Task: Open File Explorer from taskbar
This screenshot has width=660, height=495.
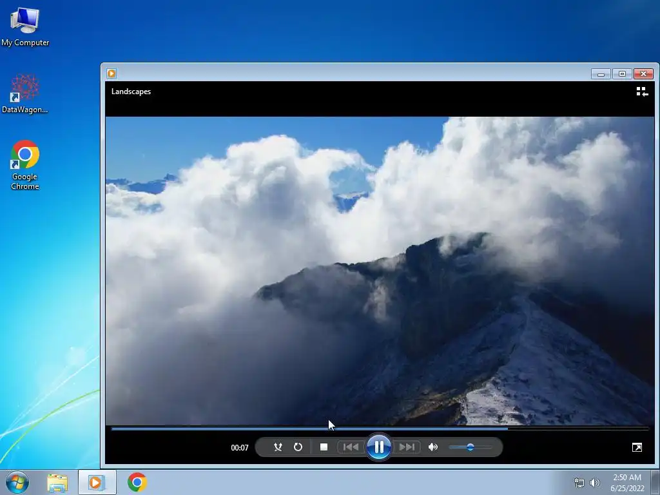Action: 57,483
